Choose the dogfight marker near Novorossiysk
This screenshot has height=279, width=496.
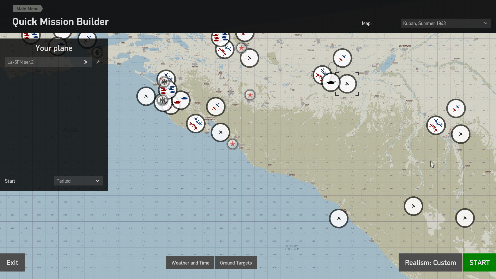196,123
